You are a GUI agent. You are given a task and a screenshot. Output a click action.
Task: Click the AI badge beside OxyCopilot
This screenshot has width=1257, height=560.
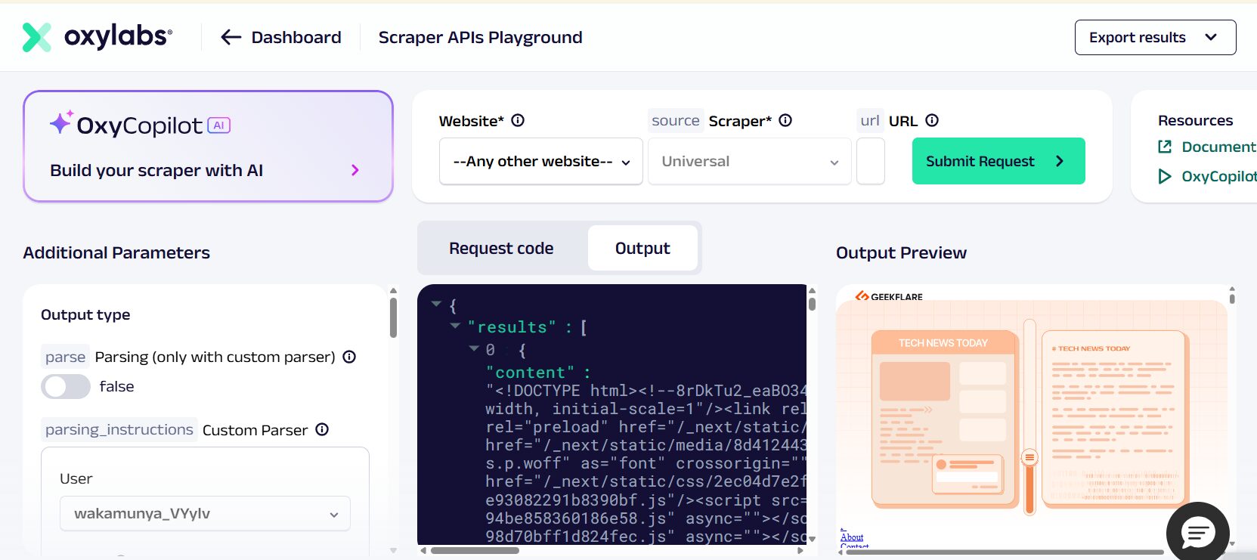click(219, 125)
